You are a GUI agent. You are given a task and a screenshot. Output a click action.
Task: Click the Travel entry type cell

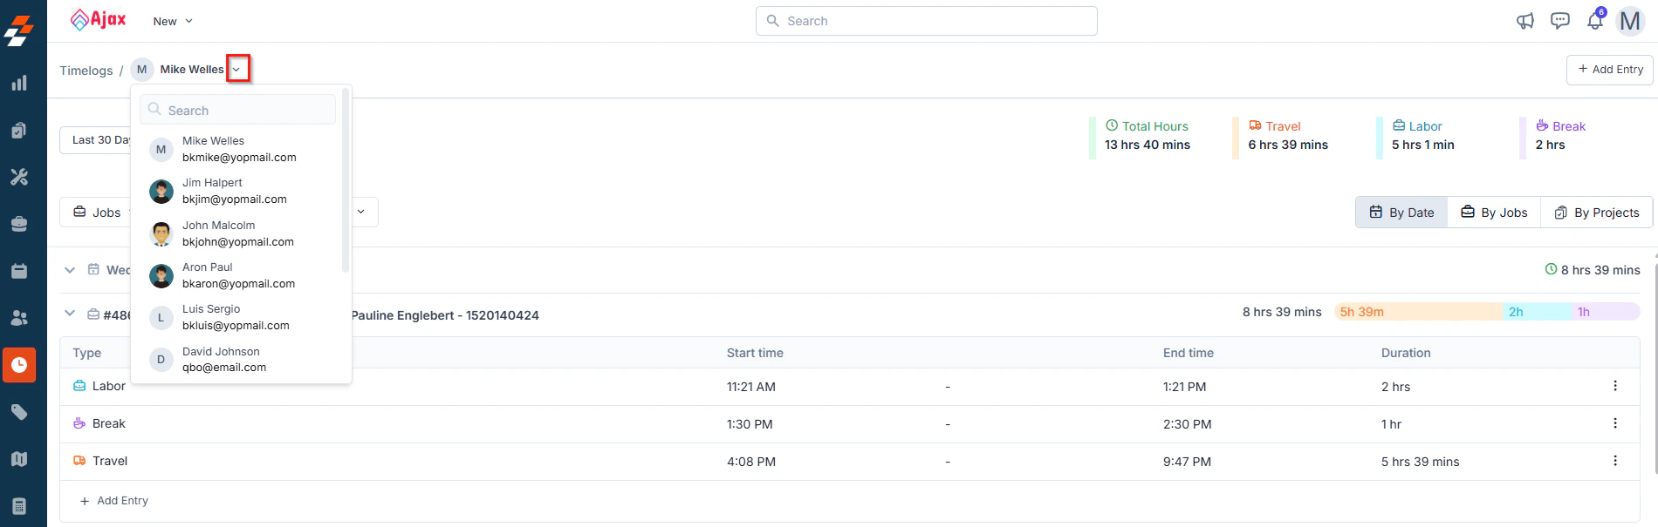[x=100, y=461]
